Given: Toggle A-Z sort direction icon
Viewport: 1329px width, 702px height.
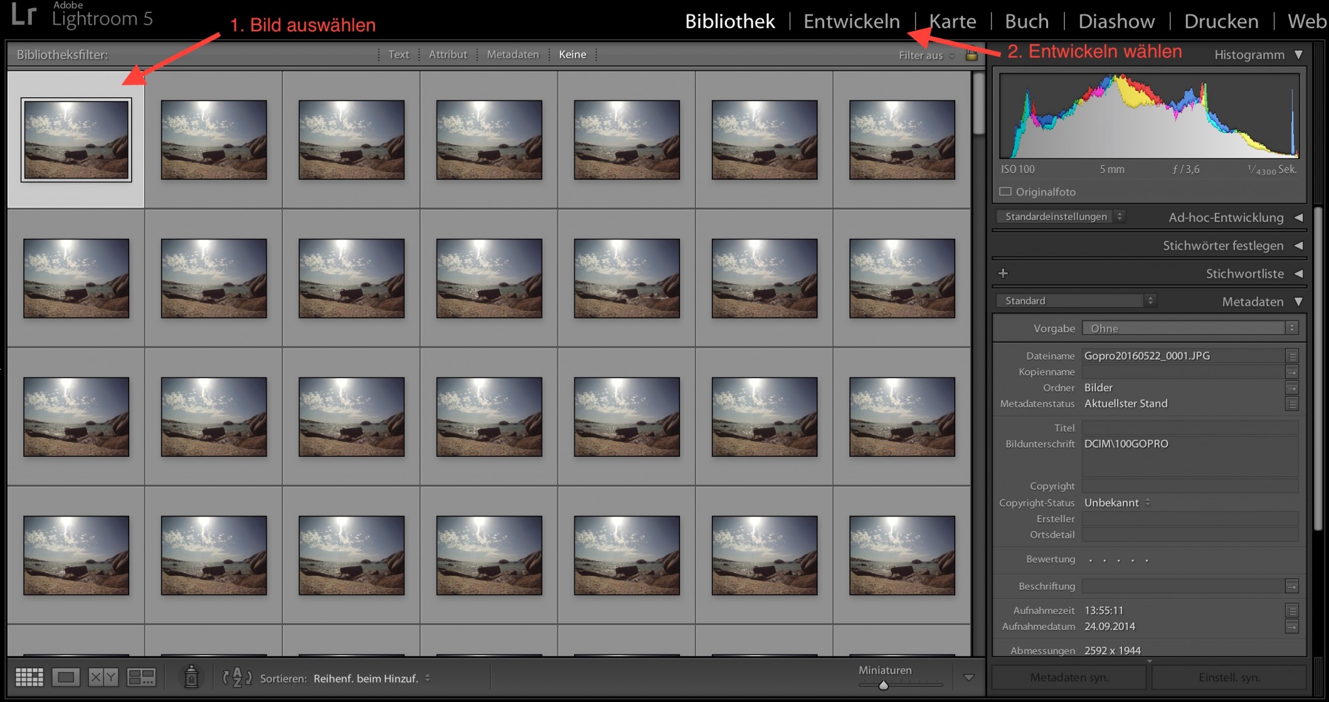Looking at the screenshot, I should (237, 678).
